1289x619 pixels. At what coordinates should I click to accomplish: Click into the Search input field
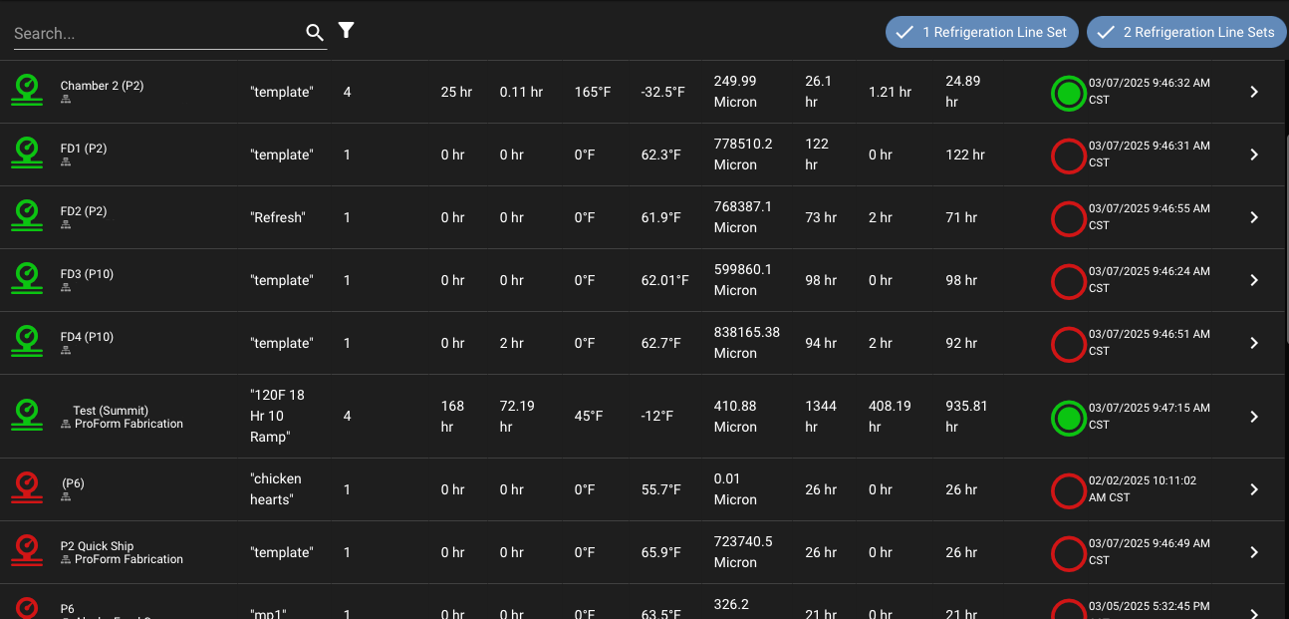point(154,33)
